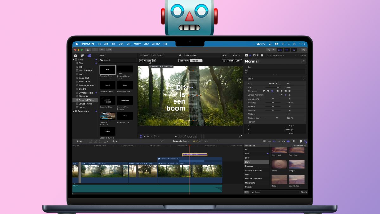The image size is (380, 214).
Task: Set Vertical Alignment to bottom icon
Action: point(290,95)
